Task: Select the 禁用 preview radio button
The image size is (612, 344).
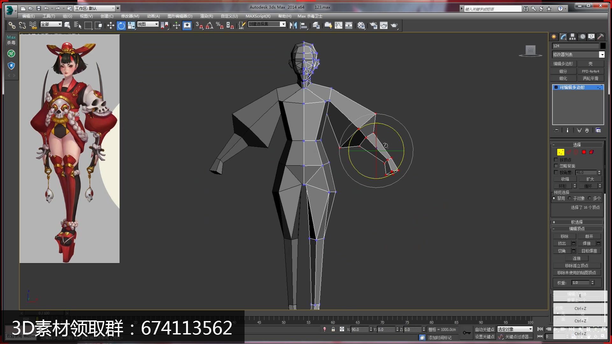Action: [554, 198]
